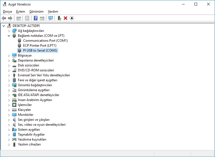Click the Ağ bağdaştırıcıları network icon

coord(14,31)
